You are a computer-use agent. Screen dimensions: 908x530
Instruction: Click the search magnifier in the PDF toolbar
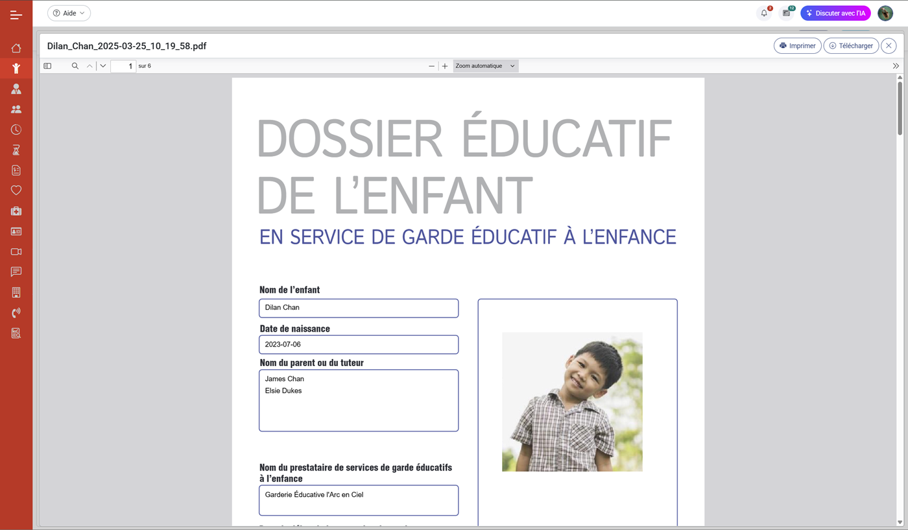coord(75,65)
